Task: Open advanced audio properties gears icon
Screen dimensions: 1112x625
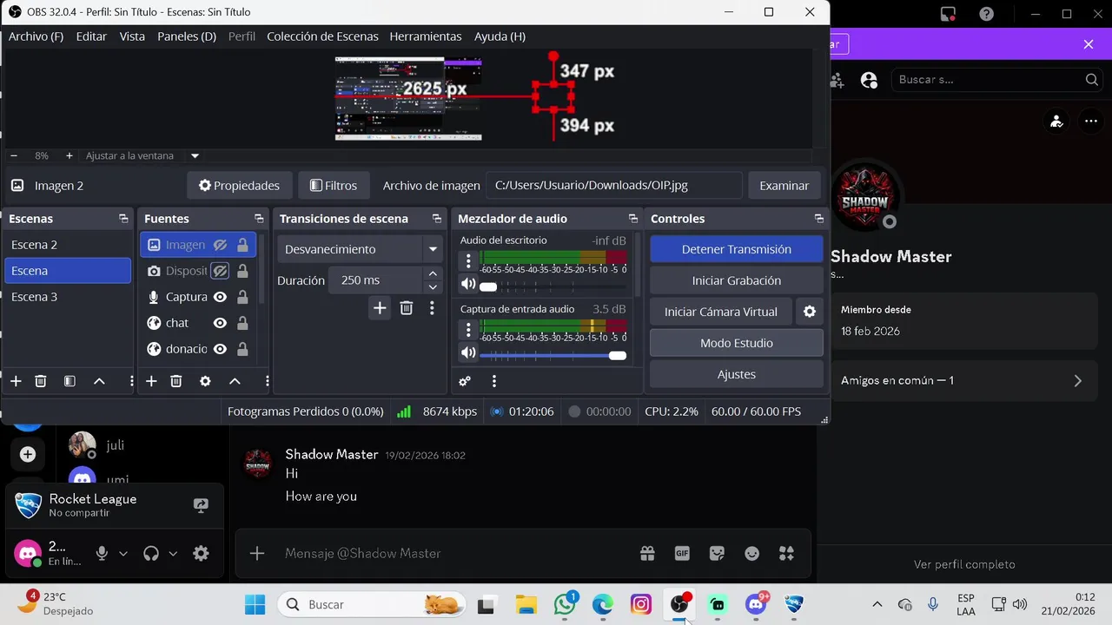Action: 465,381
